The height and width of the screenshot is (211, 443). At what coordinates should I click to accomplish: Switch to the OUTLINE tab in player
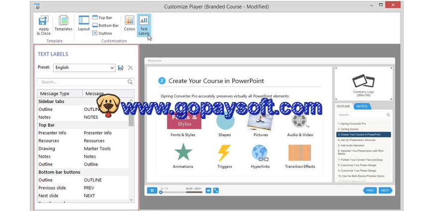[x=343, y=106]
